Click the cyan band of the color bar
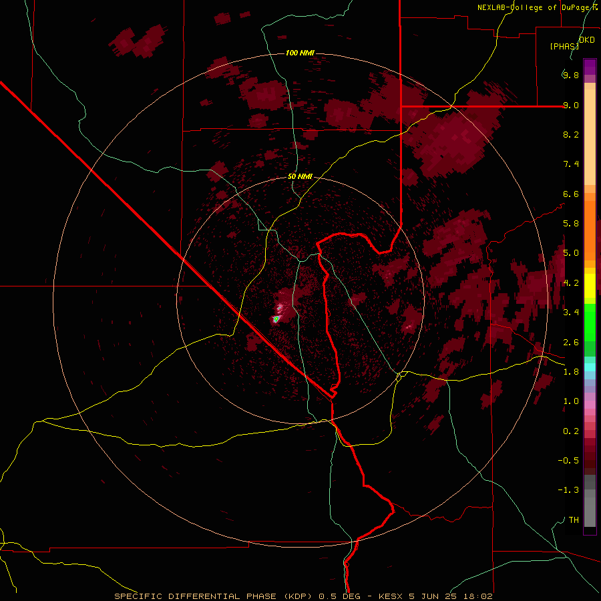Image resolution: width=601 pixels, height=601 pixels. [590, 367]
